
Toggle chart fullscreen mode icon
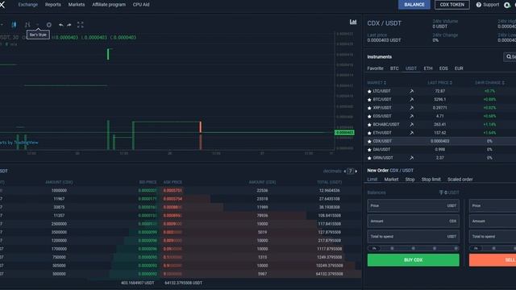click(x=81, y=25)
